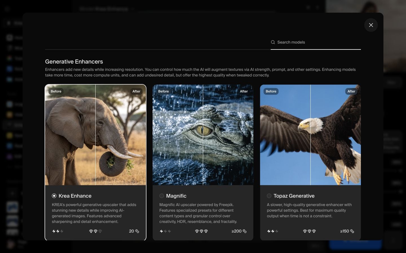Click the magnifier icon beside Search models
This screenshot has width=406, height=253.
273,42
